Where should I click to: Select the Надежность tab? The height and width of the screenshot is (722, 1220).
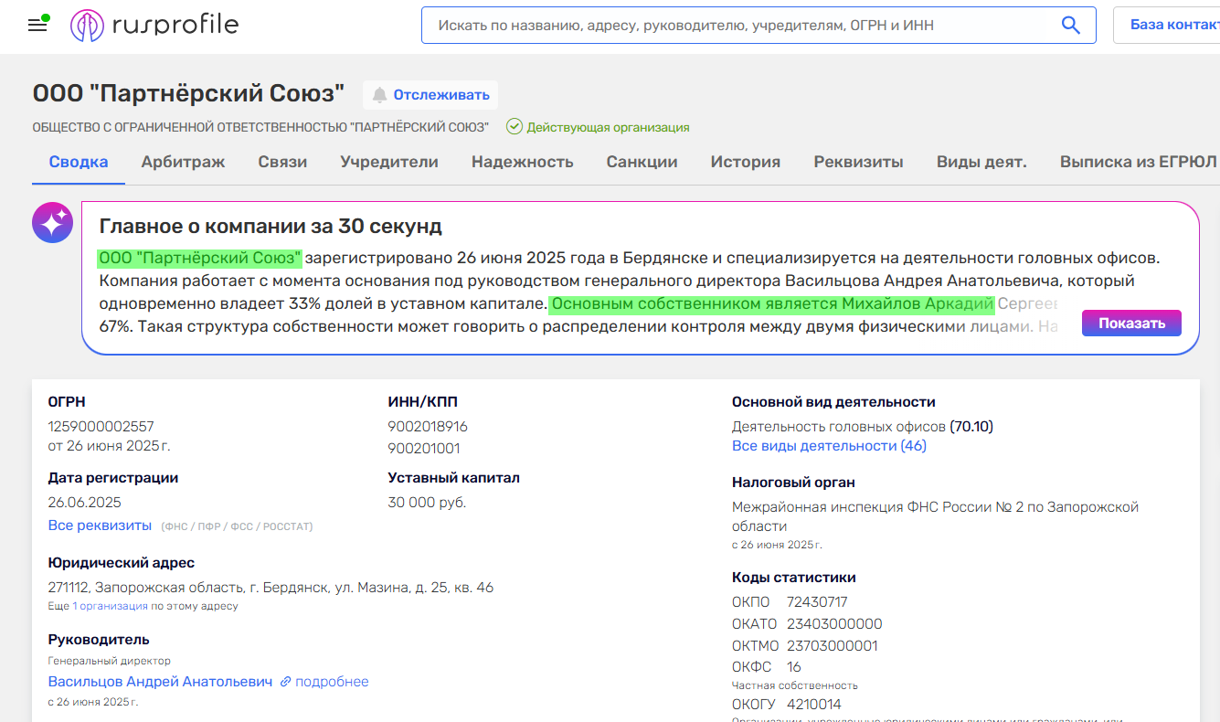click(522, 162)
